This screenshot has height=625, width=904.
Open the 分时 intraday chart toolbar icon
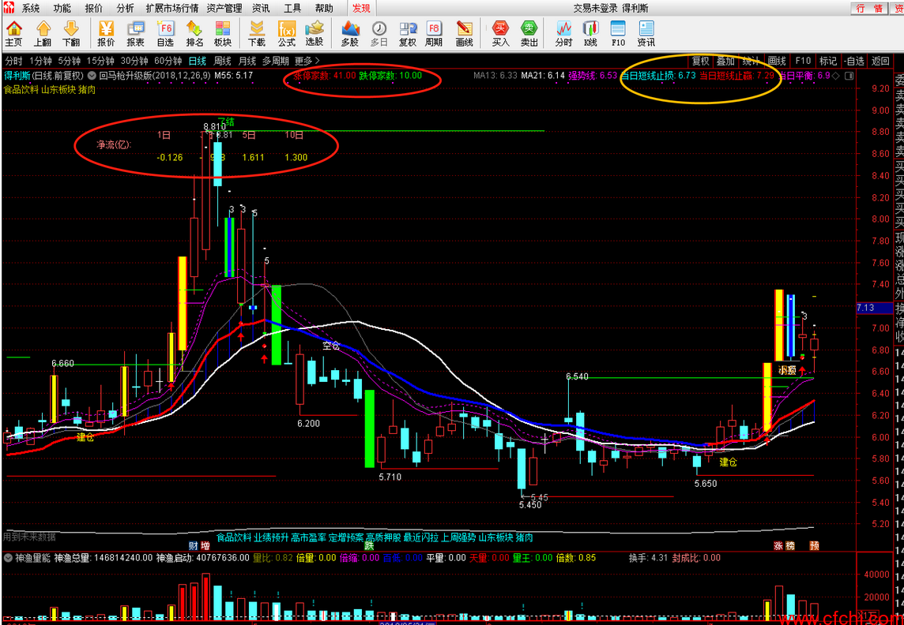tap(564, 33)
